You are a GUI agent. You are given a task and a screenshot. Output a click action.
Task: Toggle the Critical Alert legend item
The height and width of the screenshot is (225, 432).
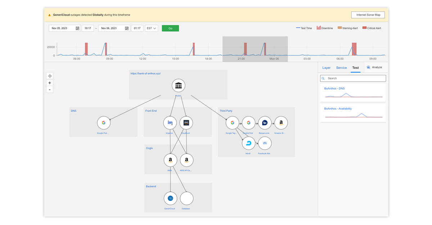(x=372, y=28)
